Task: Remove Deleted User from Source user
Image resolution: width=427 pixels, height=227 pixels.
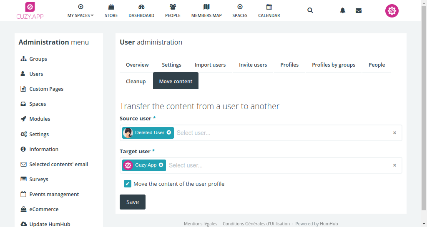Action: click(x=169, y=132)
